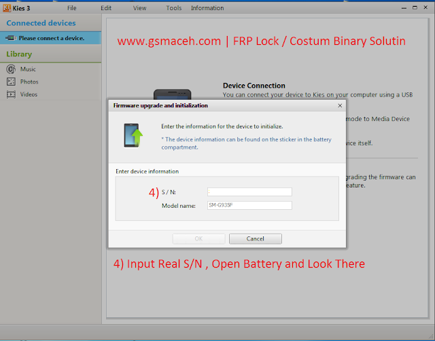Open the Tools menu

coord(174,8)
